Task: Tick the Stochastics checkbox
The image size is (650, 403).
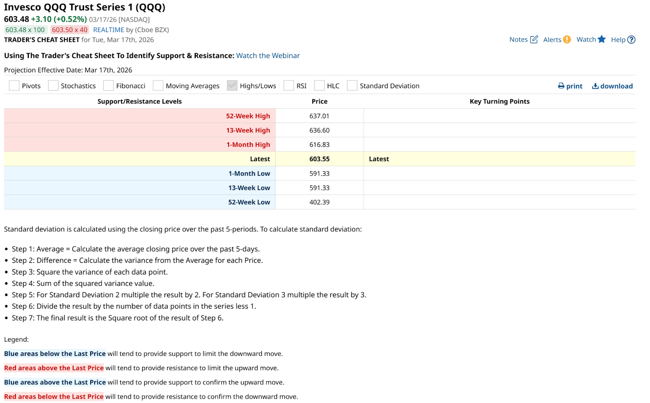Action: (53, 85)
